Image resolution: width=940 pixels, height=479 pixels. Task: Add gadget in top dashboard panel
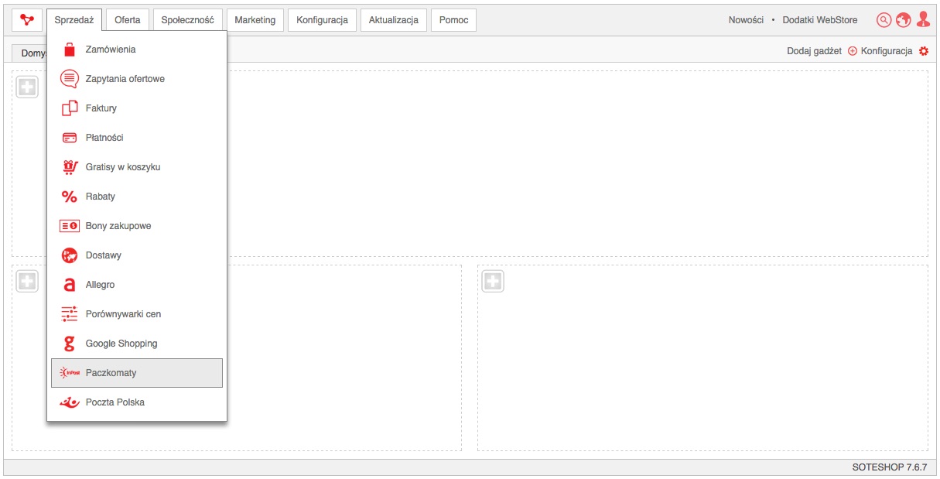27,87
